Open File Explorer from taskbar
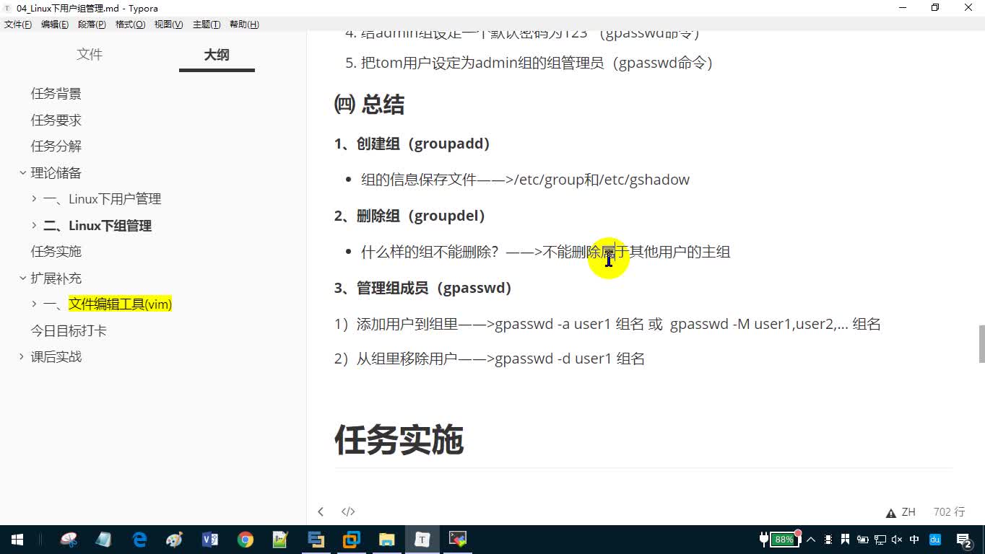The image size is (985, 554). click(387, 540)
